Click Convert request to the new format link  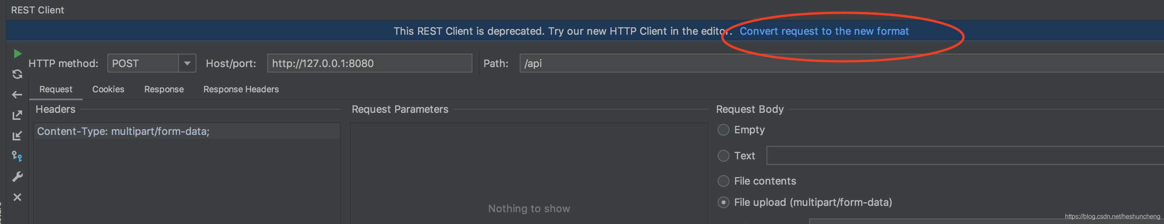(824, 31)
